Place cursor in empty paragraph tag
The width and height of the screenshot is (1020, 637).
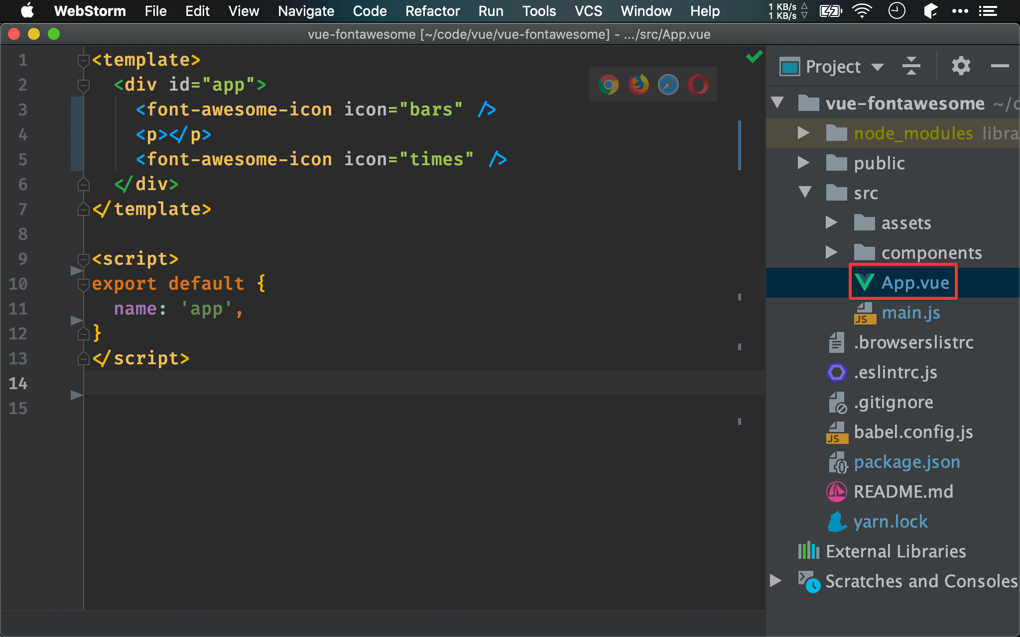168,134
